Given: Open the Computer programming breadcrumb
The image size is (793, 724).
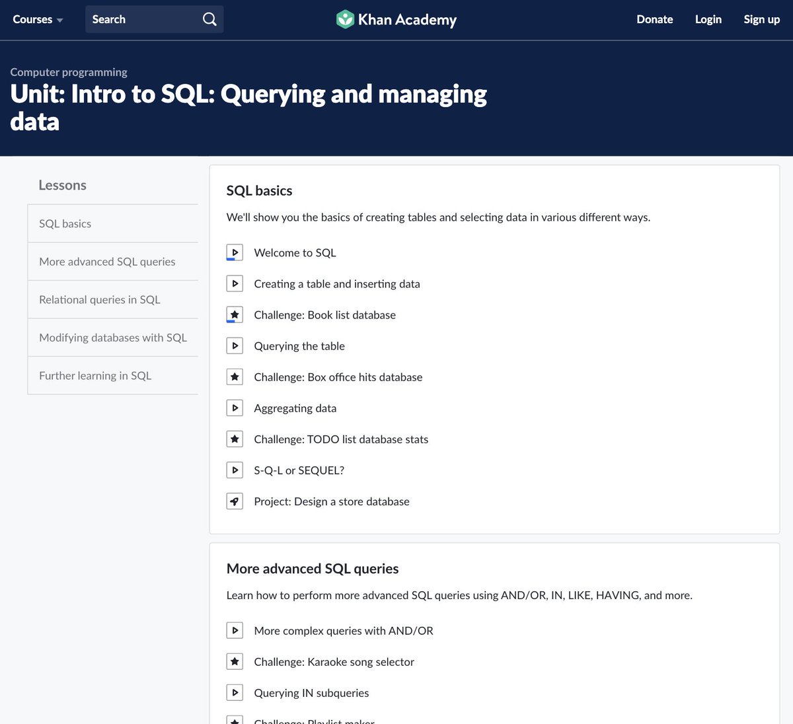Looking at the screenshot, I should pos(69,72).
